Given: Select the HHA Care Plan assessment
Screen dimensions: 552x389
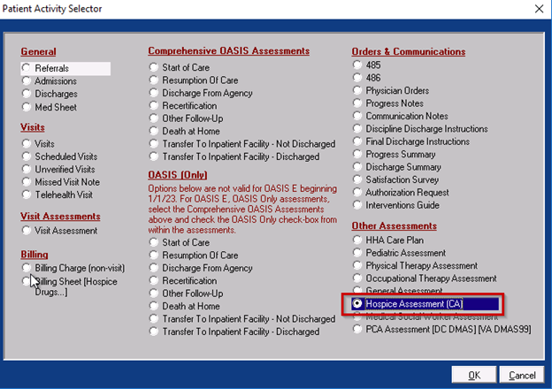Looking at the screenshot, I should click(357, 240).
